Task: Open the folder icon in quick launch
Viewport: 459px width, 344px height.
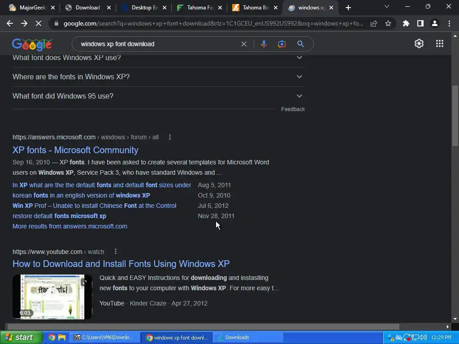Action: pos(62,338)
